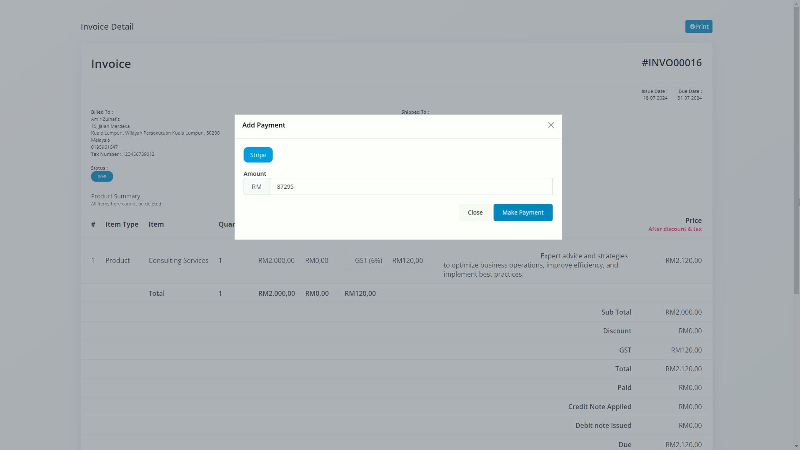Select the Stripe payment method tab
The image size is (800, 450).
click(x=258, y=155)
